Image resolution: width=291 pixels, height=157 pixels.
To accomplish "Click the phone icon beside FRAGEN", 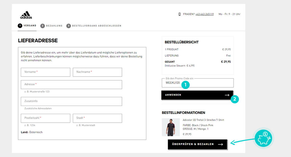I will [x=179, y=14].
